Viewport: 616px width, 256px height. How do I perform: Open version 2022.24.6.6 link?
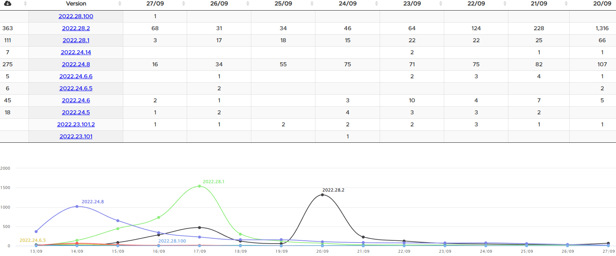click(76, 76)
